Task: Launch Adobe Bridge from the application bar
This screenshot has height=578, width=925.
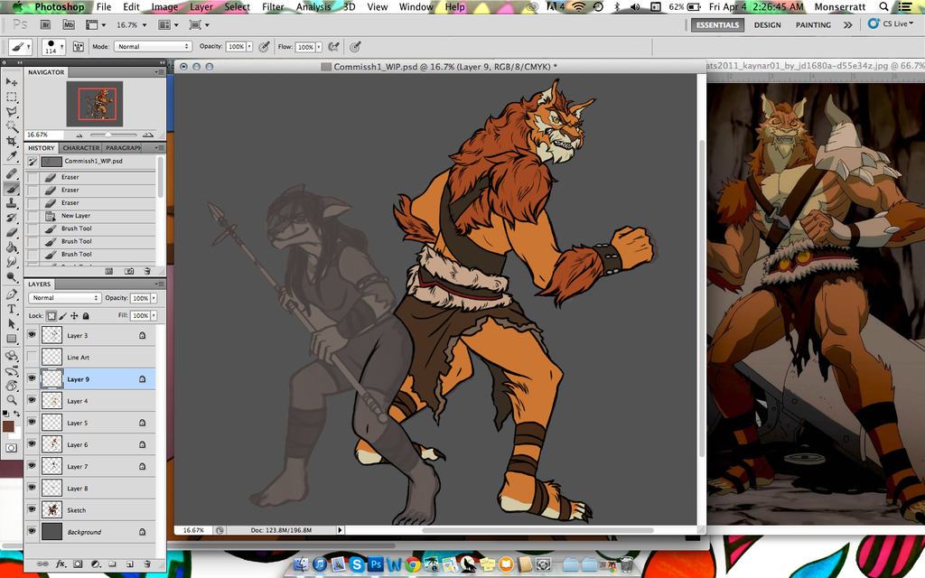Action: pos(45,24)
